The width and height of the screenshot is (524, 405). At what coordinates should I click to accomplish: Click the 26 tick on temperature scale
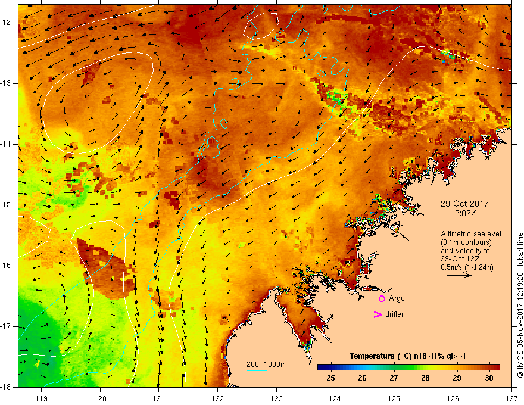362,378
